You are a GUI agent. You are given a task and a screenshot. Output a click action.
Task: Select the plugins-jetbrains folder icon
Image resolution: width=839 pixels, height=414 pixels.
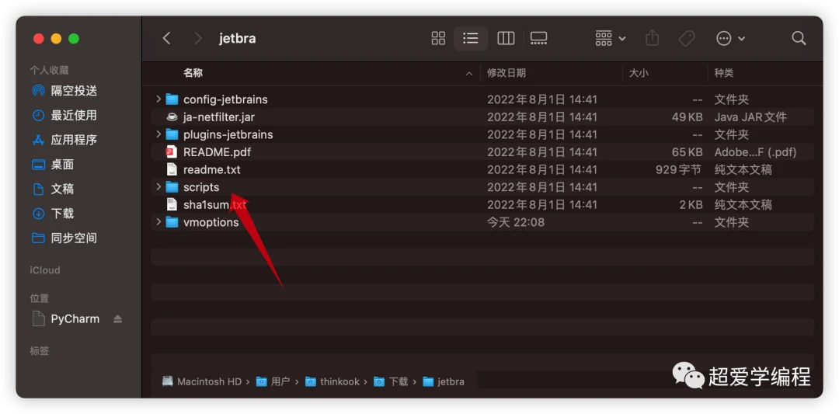[x=172, y=134]
